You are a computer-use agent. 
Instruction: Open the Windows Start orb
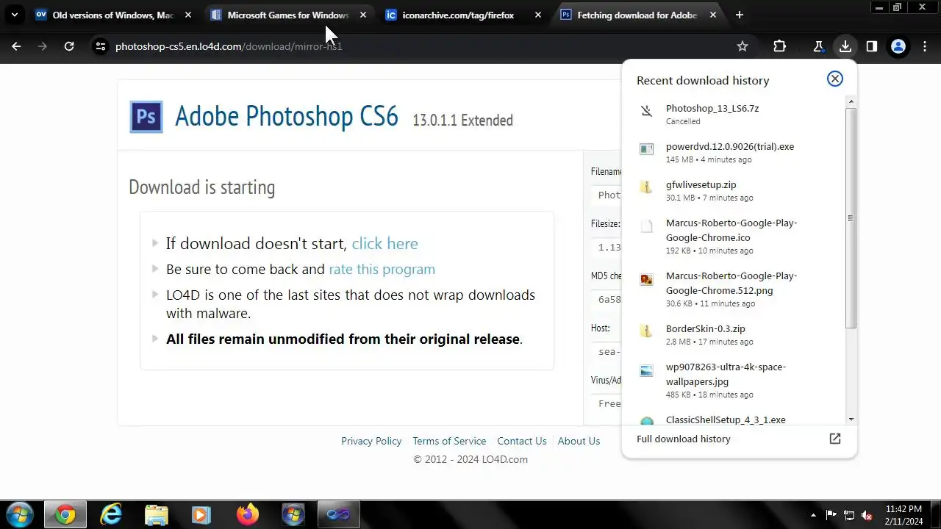20,515
